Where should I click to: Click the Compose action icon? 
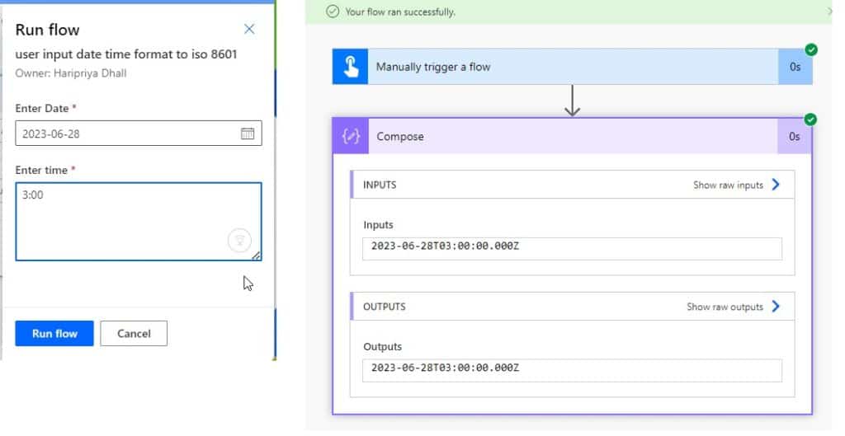coord(351,136)
